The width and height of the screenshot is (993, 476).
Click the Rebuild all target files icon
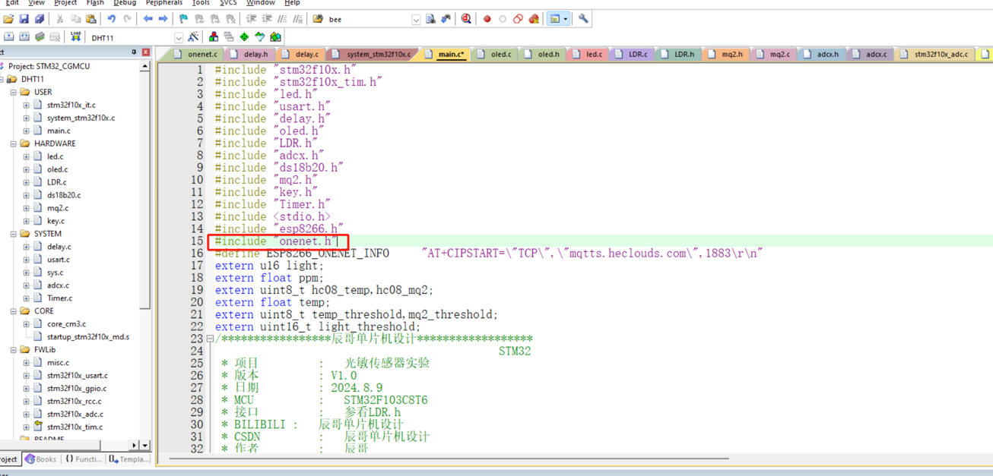(x=40, y=36)
